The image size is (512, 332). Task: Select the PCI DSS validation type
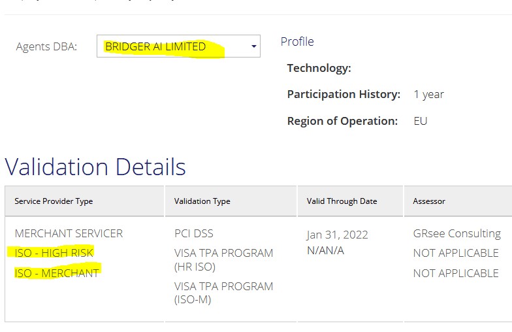pyautogui.click(x=193, y=233)
